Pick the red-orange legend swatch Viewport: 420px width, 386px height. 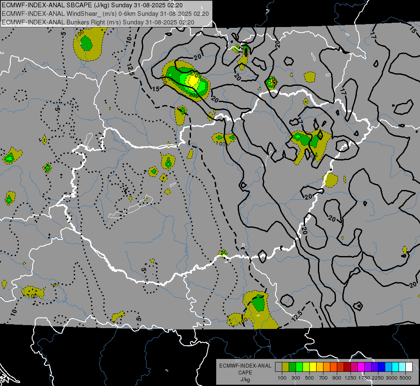[334, 367]
